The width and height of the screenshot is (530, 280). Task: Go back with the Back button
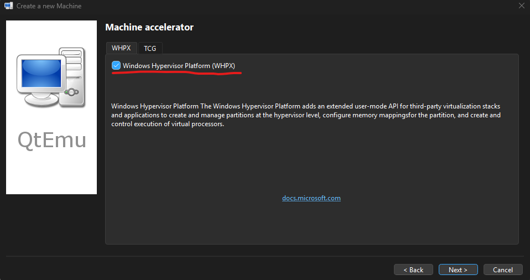tap(413, 269)
